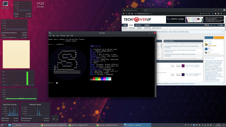Open the 'pc doesnt turn on sometimes' thread
Viewport: 226px width, 127px height.
(192, 65)
